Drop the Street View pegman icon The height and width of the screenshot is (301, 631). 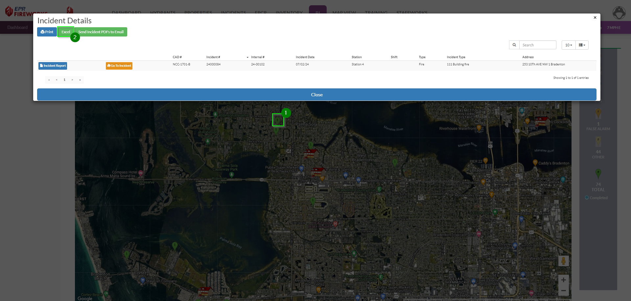563,261
